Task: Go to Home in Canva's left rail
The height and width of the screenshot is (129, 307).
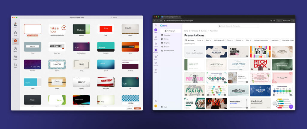Action: click(x=156, y=38)
